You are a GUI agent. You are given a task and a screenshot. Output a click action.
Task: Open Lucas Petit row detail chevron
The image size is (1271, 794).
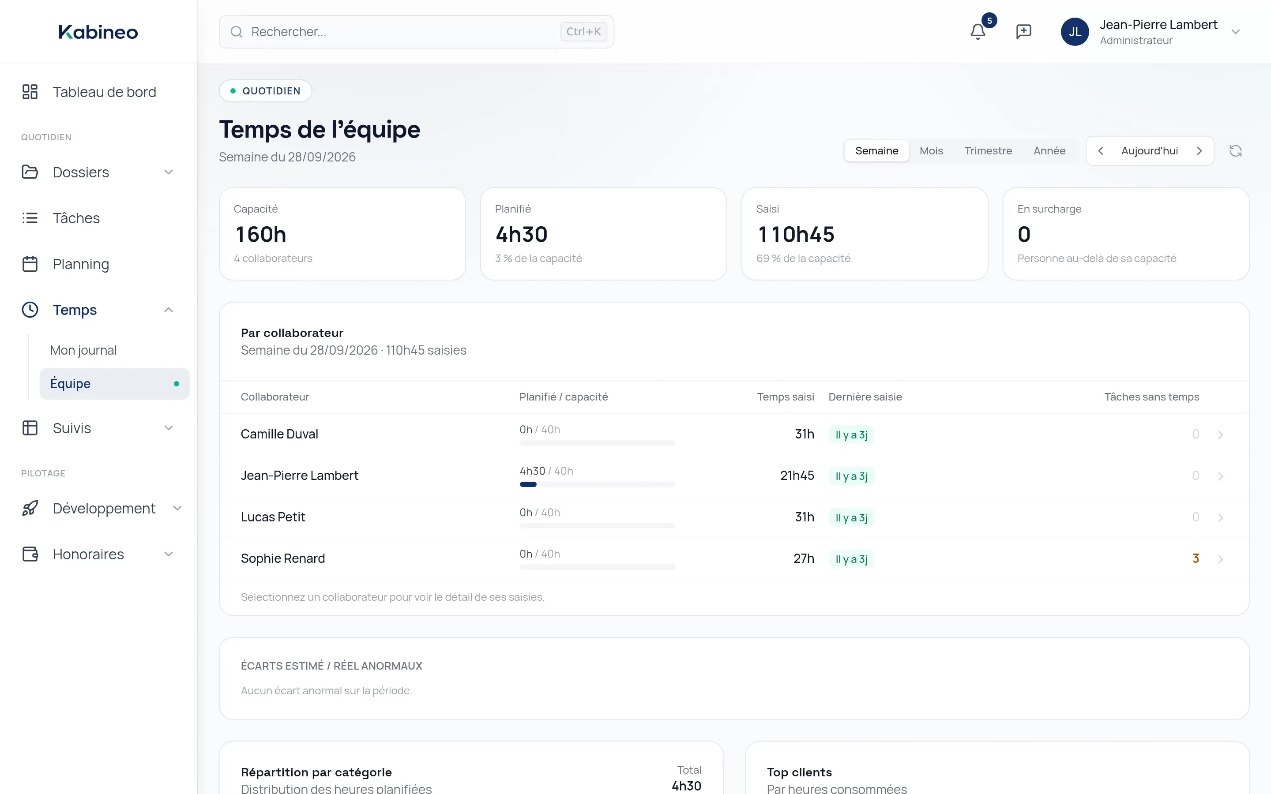pyautogui.click(x=1220, y=518)
